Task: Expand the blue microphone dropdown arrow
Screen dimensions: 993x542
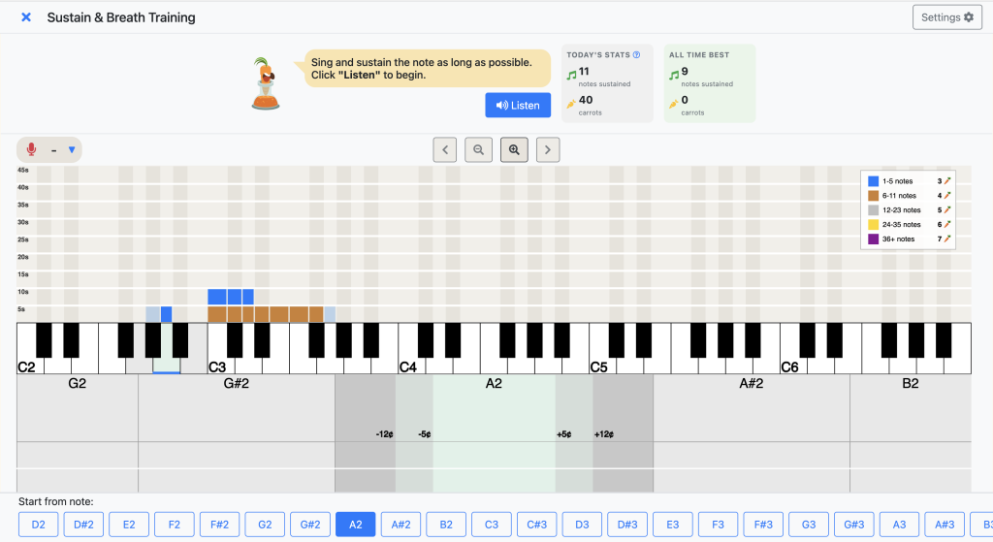Action: pos(72,150)
